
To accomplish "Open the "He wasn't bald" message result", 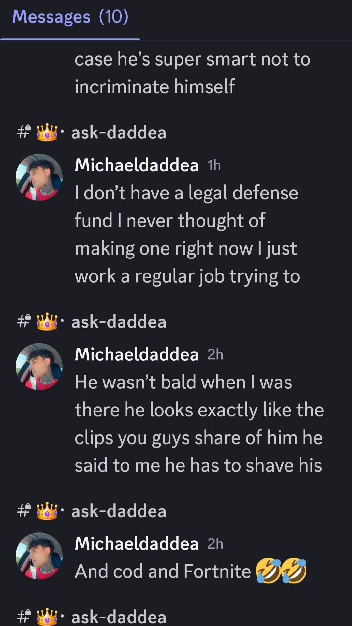I will 199,424.
